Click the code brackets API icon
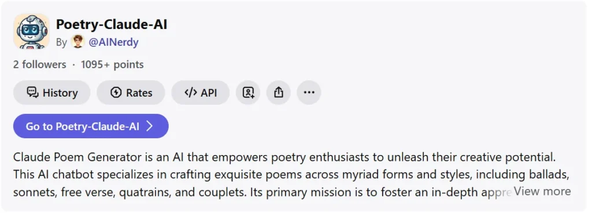 (191, 93)
